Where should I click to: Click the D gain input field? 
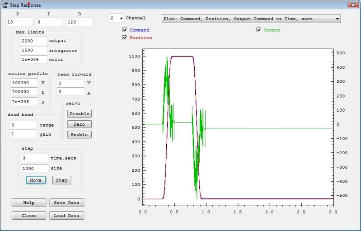[x=79, y=22]
